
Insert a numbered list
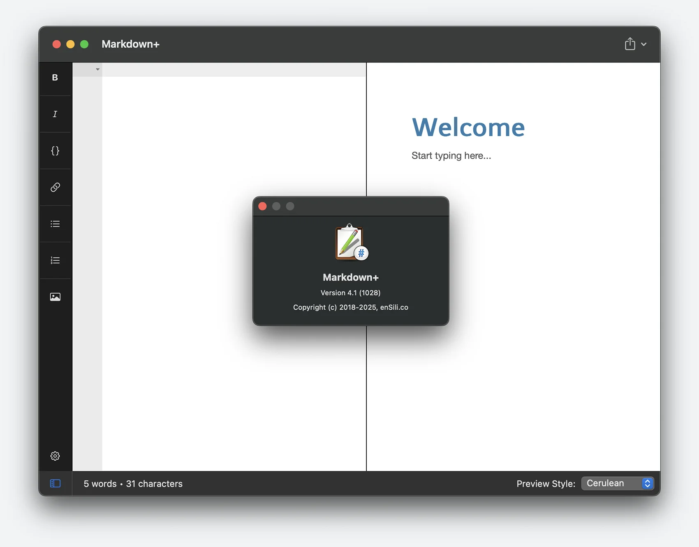tap(55, 261)
